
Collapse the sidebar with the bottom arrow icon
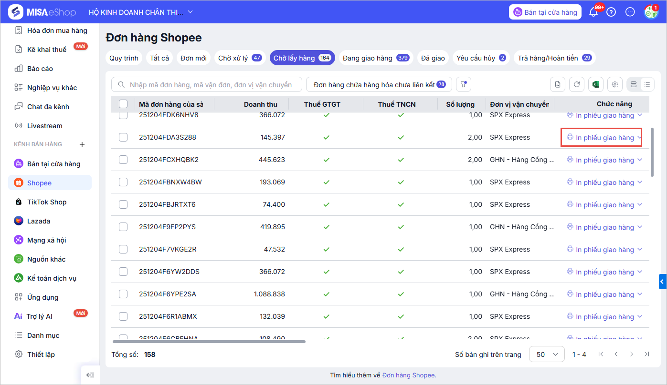(x=90, y=375)
